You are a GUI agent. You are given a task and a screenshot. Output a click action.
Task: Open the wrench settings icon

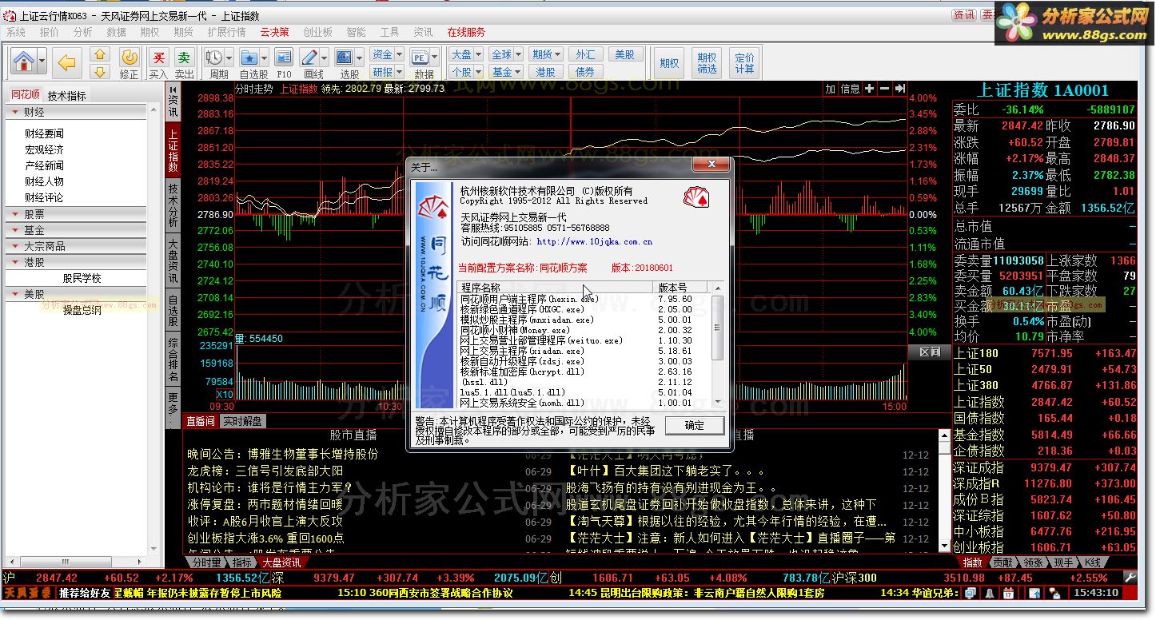(1130, 577)
